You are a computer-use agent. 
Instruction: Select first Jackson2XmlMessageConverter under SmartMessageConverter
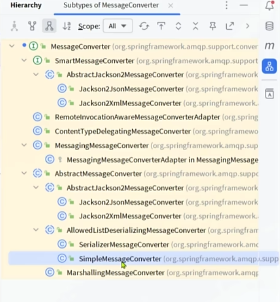130,103
